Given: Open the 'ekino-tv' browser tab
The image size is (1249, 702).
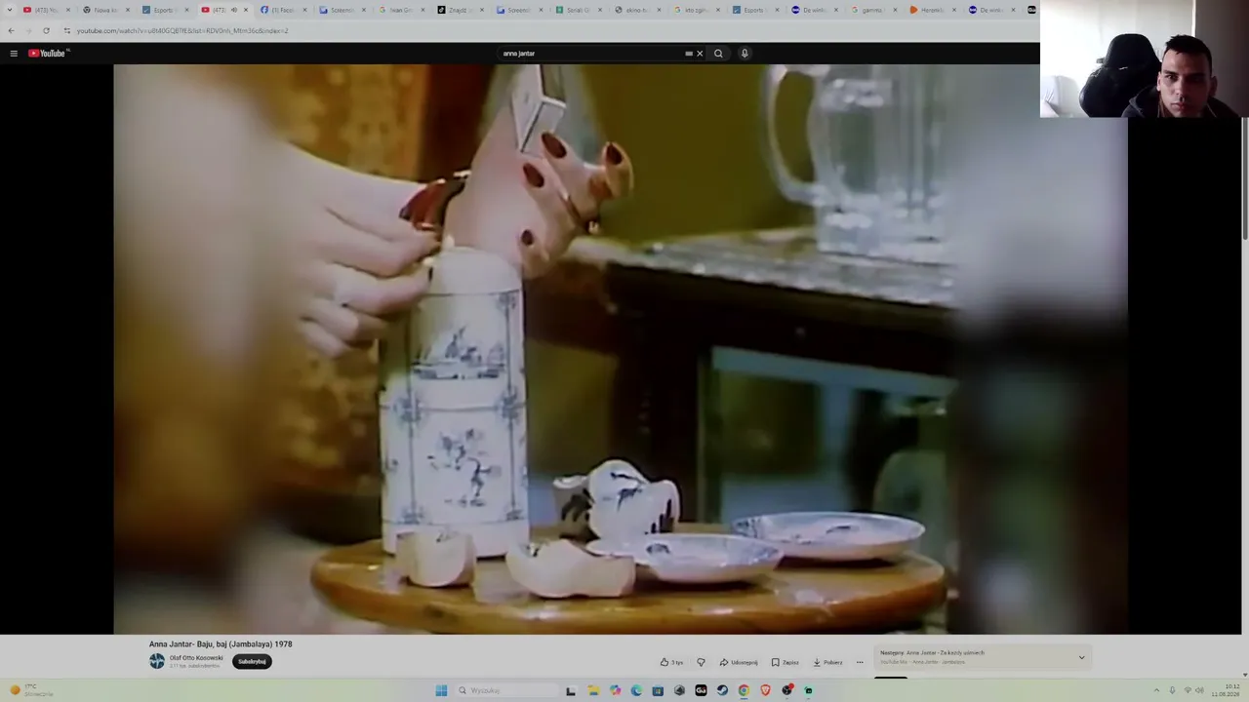Looking at the screenshot, I should [638, 10].
